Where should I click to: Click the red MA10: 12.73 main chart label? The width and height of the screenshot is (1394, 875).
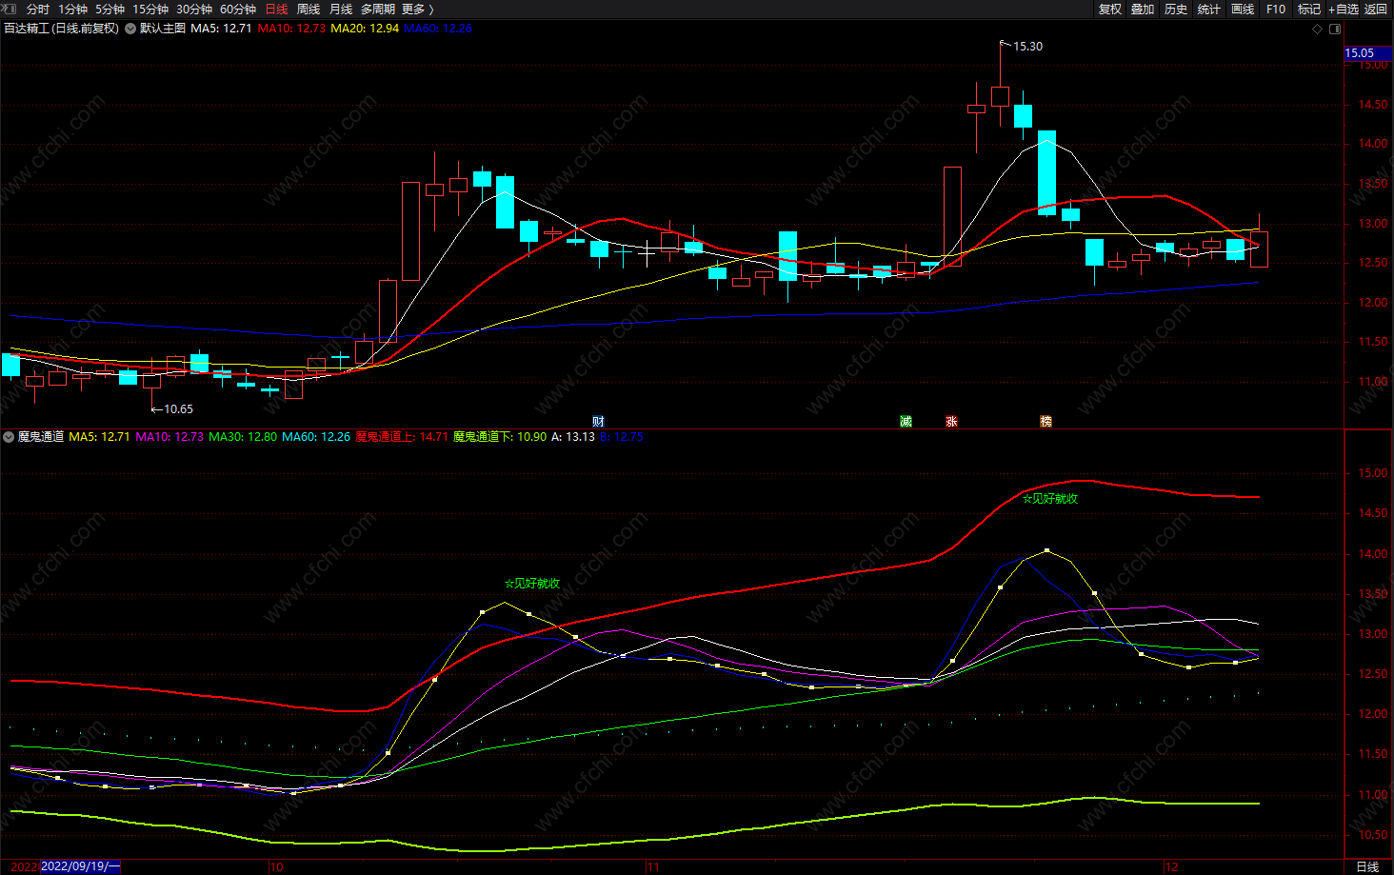coord(291,29)
